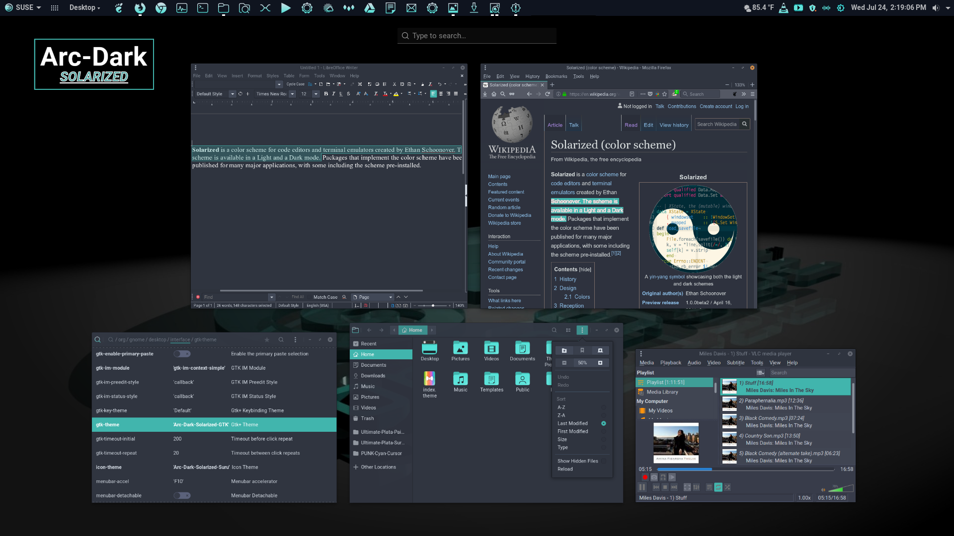Click the bookmark star in Firefox address bar
The width and height of the screenshot is (954, 536).
point(664,94)
